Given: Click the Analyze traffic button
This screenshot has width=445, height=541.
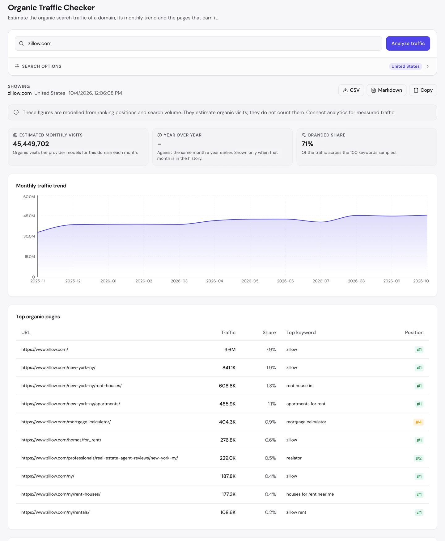Looking at the screenshot, I should click(x=408, y=44).
